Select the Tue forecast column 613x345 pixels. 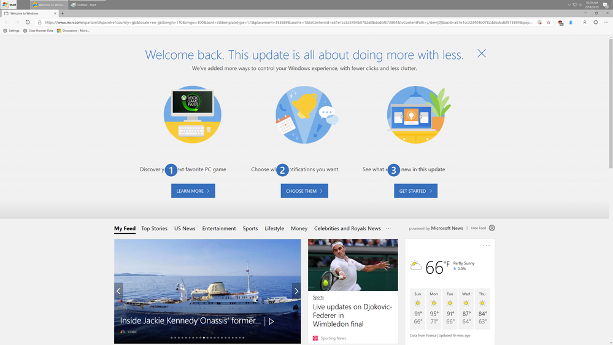point(450,309)
